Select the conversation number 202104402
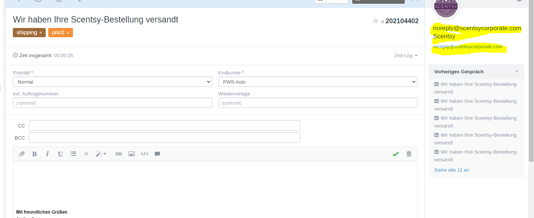The image size is (534, 218). pyautogui.click(x=402, y=21)
